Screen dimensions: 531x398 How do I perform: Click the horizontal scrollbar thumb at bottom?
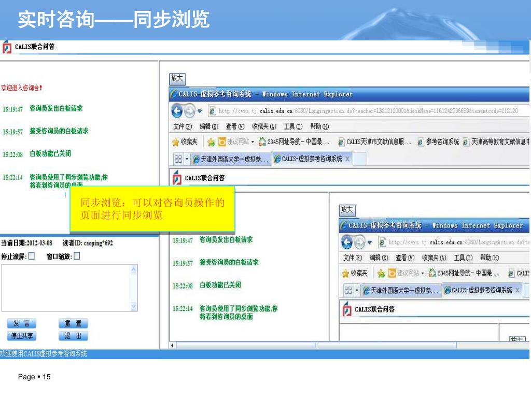(x=316, y=345)
